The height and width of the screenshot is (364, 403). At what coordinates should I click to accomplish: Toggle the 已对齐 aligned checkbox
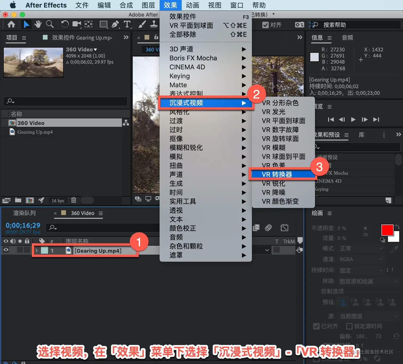(316, 326)
